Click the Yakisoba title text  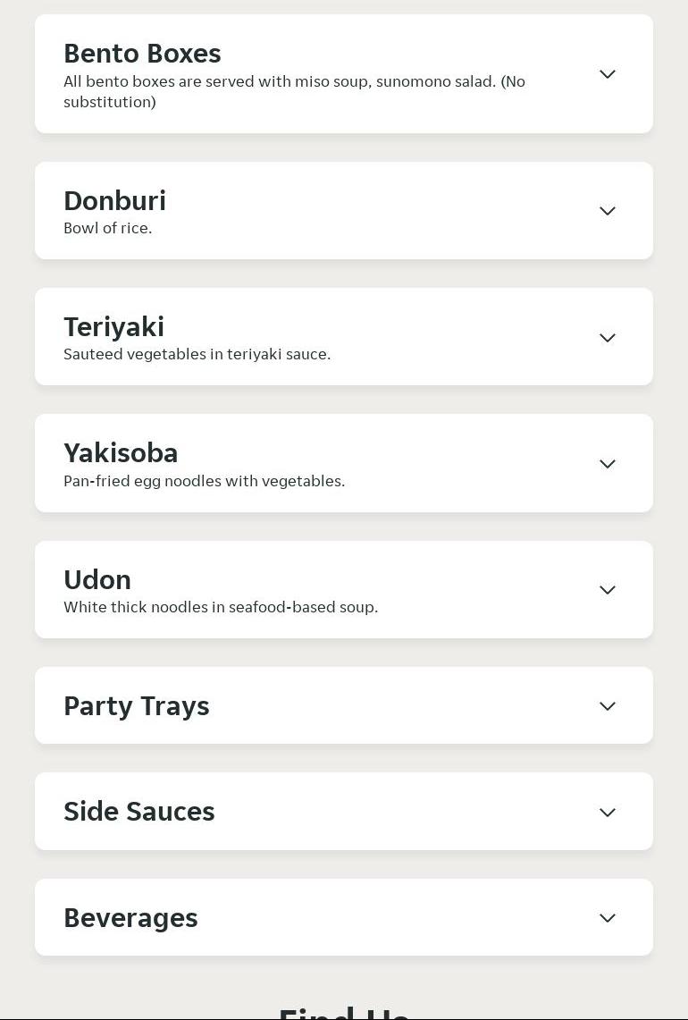(121, 453)
